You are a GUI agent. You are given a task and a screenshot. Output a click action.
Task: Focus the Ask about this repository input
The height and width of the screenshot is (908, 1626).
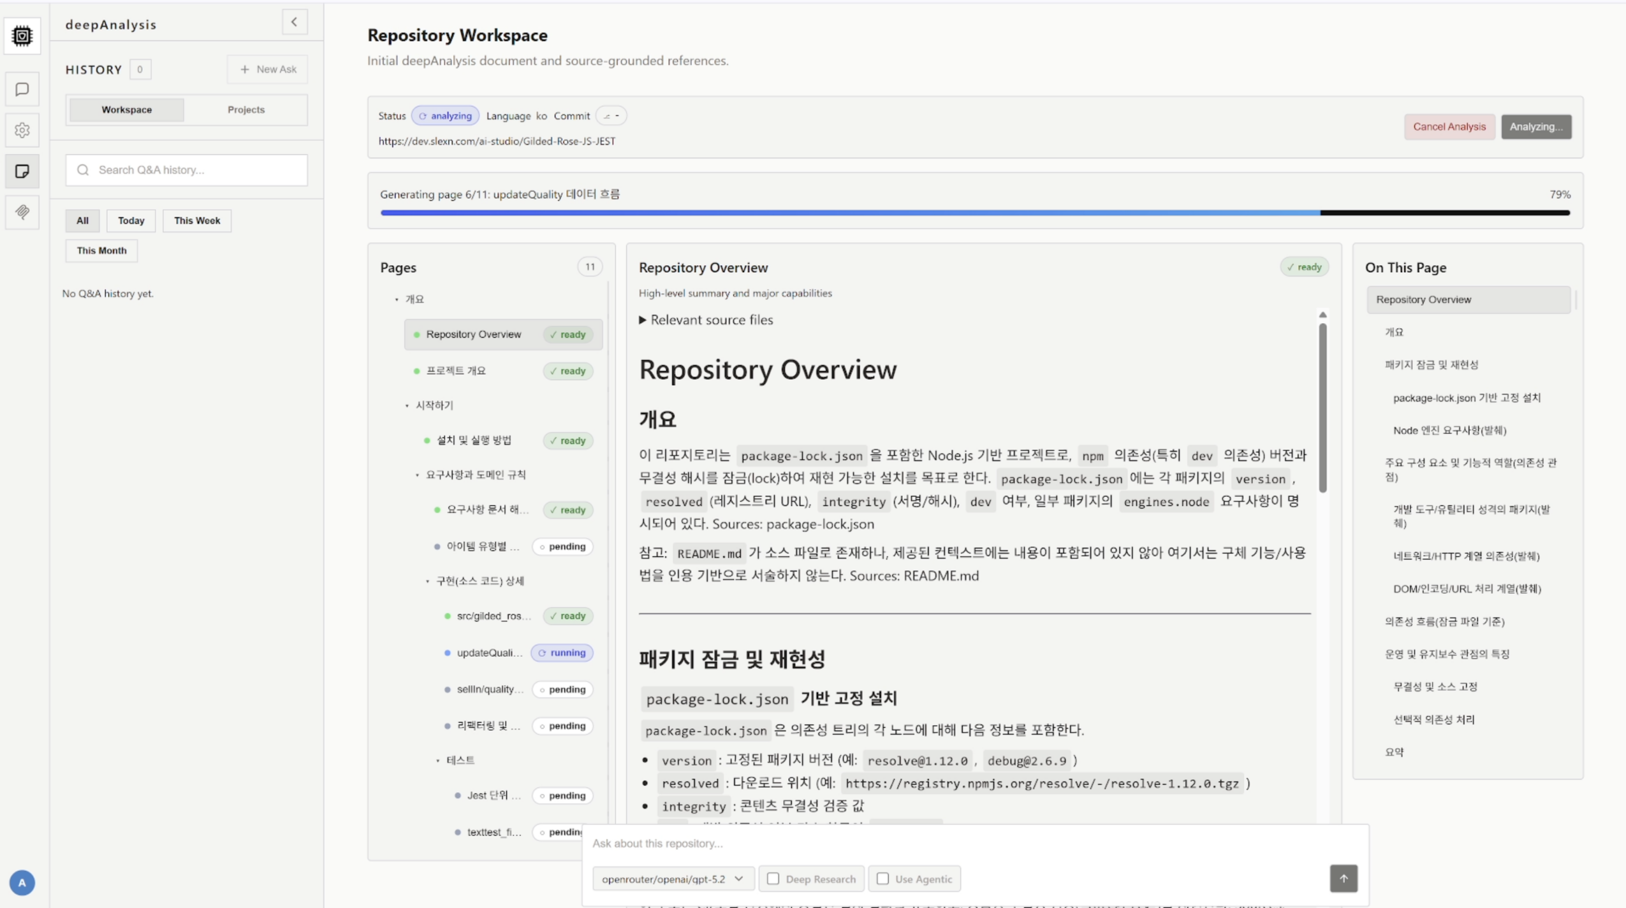974,844
